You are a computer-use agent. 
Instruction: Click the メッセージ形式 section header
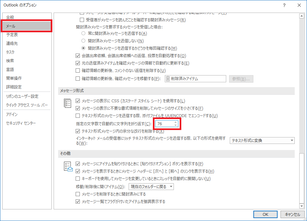pos(176,91)
